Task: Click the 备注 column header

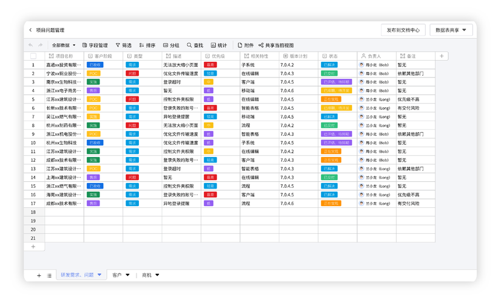Action: click(415, 56)
